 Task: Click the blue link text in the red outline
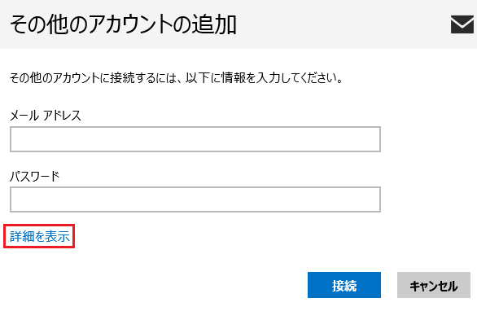(x=40, y=236)
